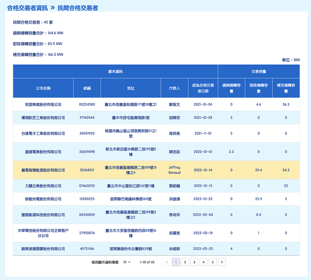Go to page 3
The width and height of the screenshot is (311, 280).
(x=194, y=262)
